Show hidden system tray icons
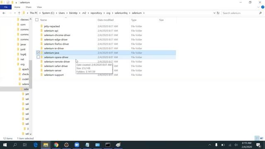Image resolution: width=265 pixels, height=149 pixels. pos(210,145)
